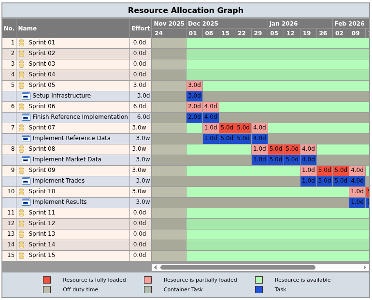Click the 'Implement Reference Data' task name
The width and height of the screenshot is (372, 300).
point(72,138)
